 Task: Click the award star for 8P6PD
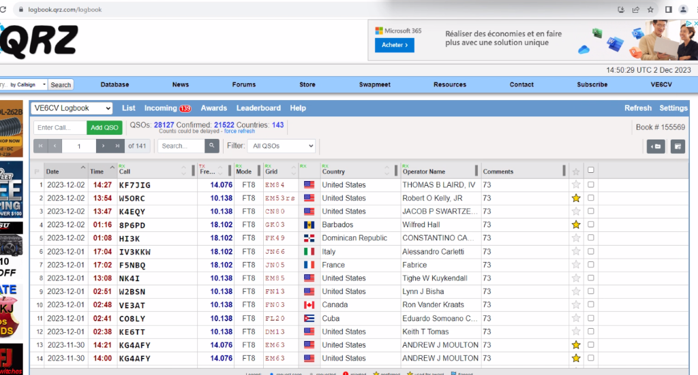[x=576, y=225]
